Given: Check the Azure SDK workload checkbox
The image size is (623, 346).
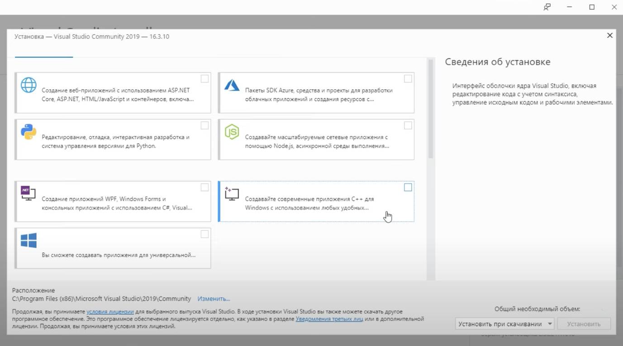Looking at the screenshot, I should pos(408,79).
